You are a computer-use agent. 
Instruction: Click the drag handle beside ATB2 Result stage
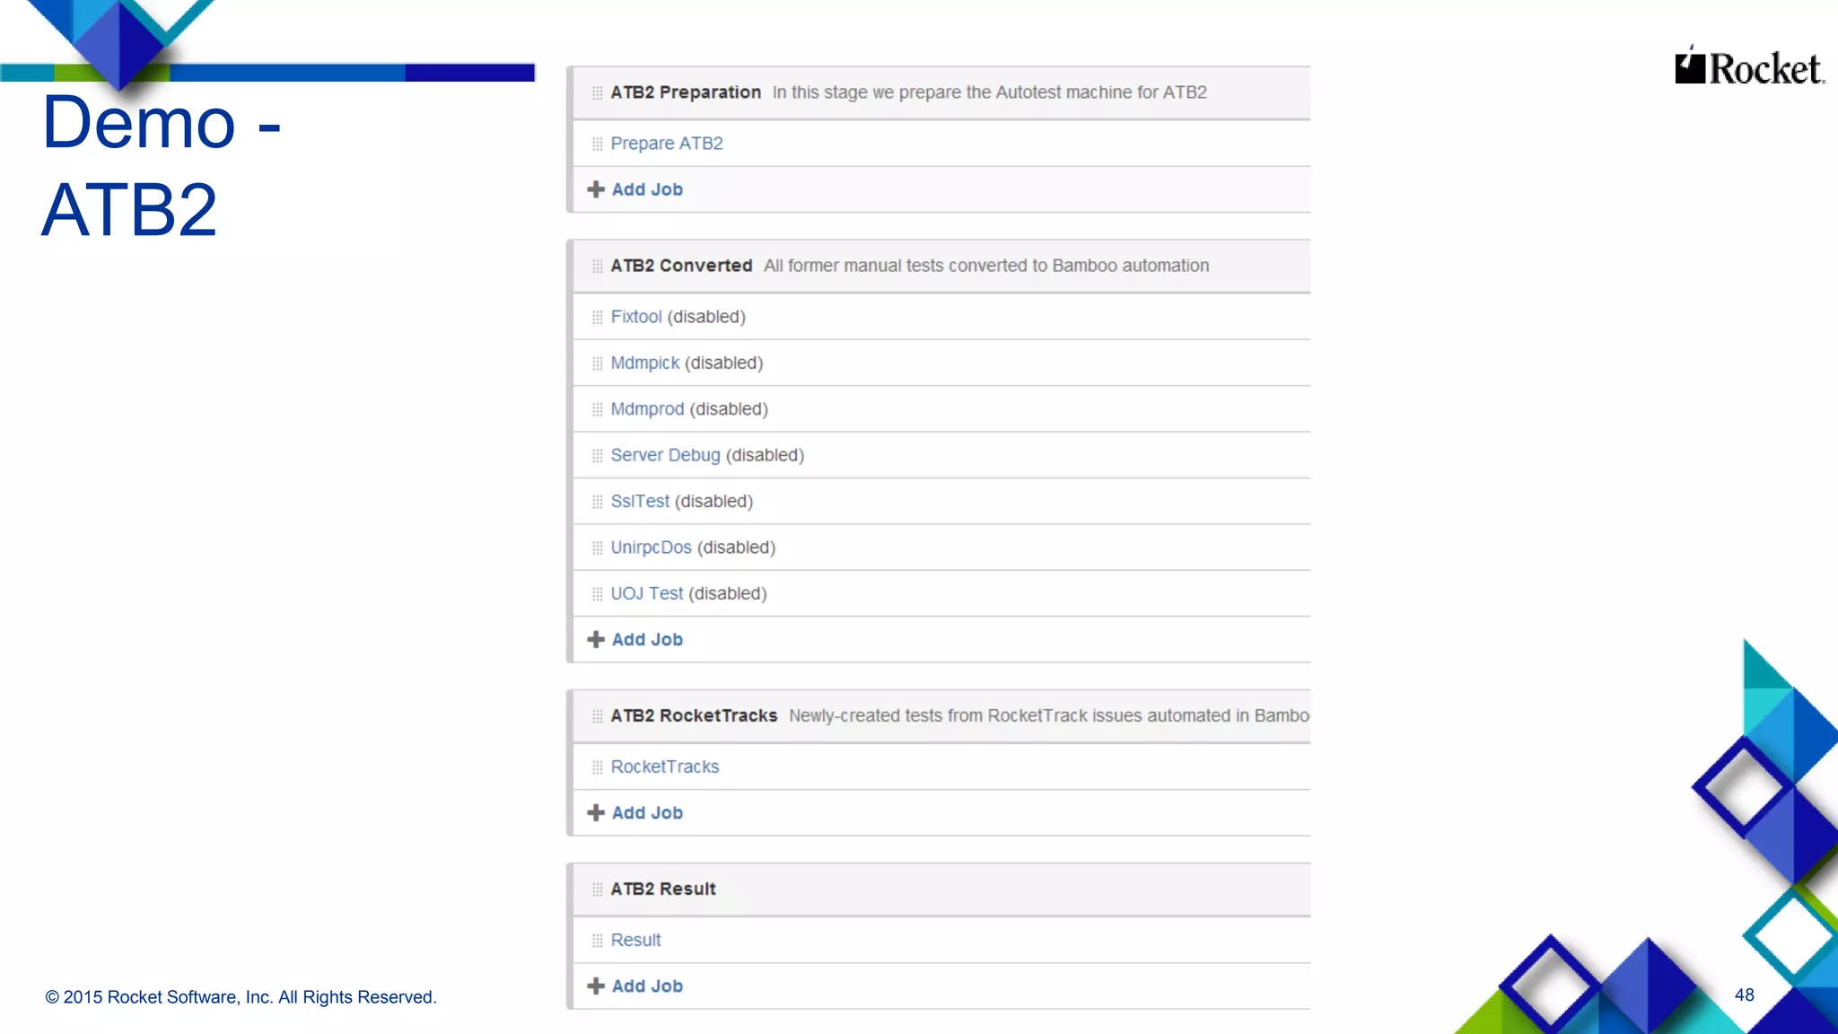pos(597,889)
